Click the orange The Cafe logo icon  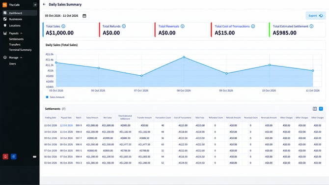(x=4, y=4)
